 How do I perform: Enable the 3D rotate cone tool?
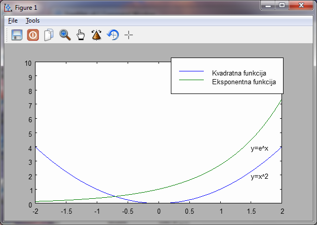[97, 35]
